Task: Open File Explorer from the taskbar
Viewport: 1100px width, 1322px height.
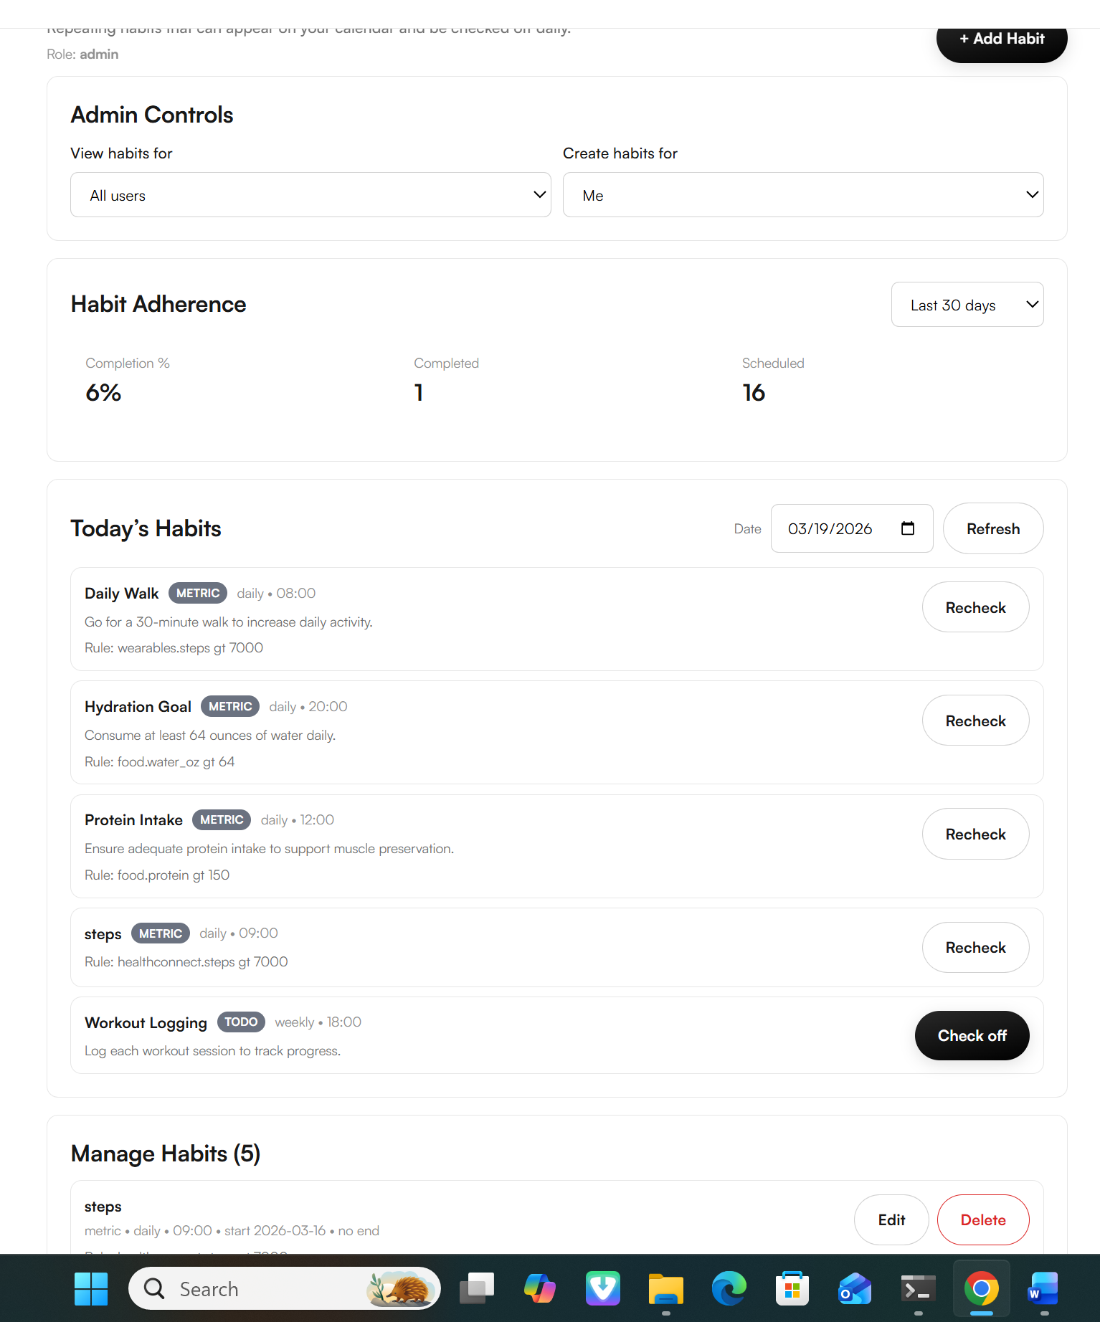Action: pyautogui.click(x=665, y=1288)
